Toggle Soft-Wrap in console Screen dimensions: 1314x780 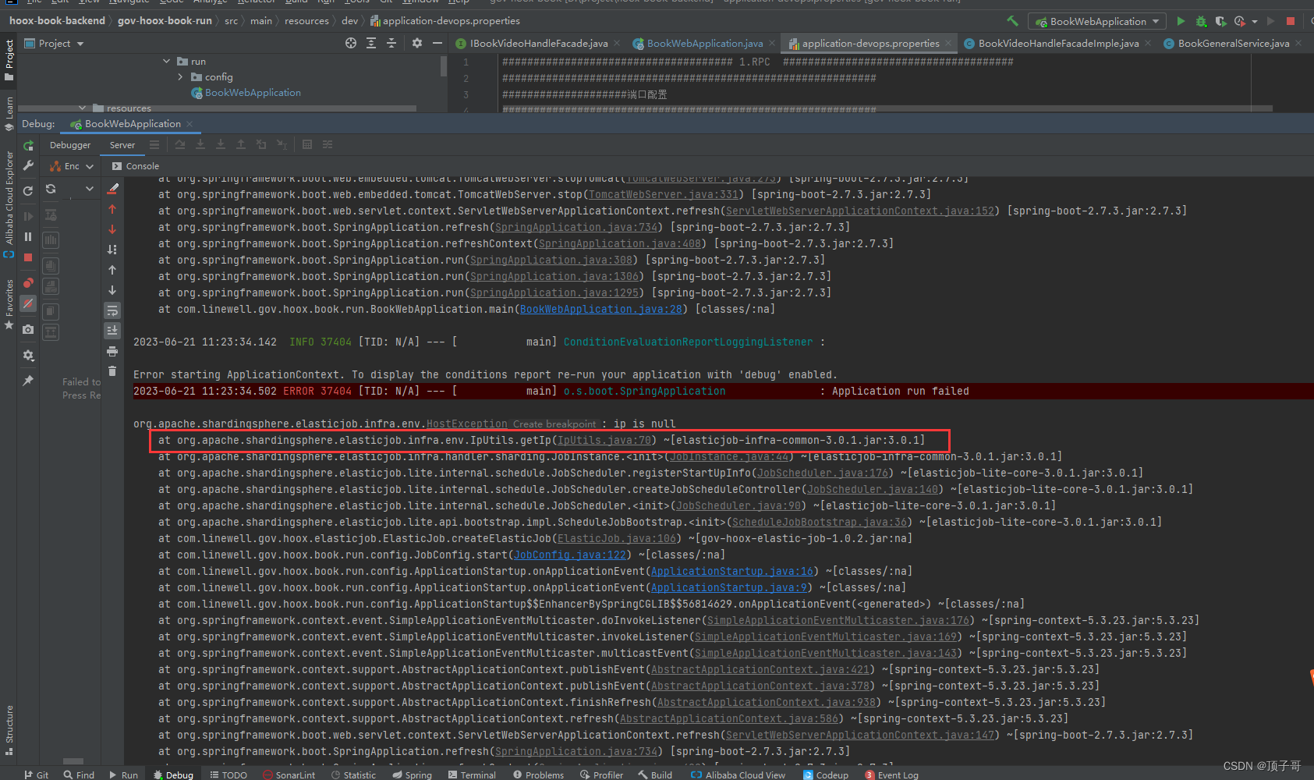pos(112,310)
